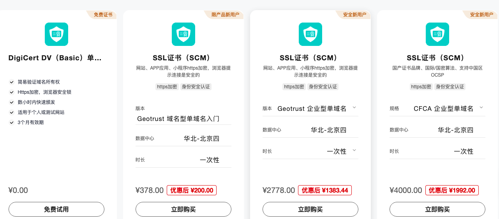
Task: Click the CFCA certificate card's shield icon
Action: [437, 34]
